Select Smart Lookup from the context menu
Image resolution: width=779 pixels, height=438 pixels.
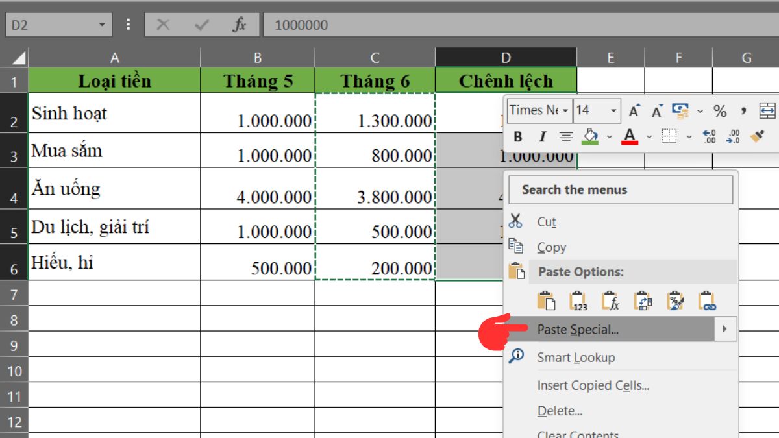576,357
